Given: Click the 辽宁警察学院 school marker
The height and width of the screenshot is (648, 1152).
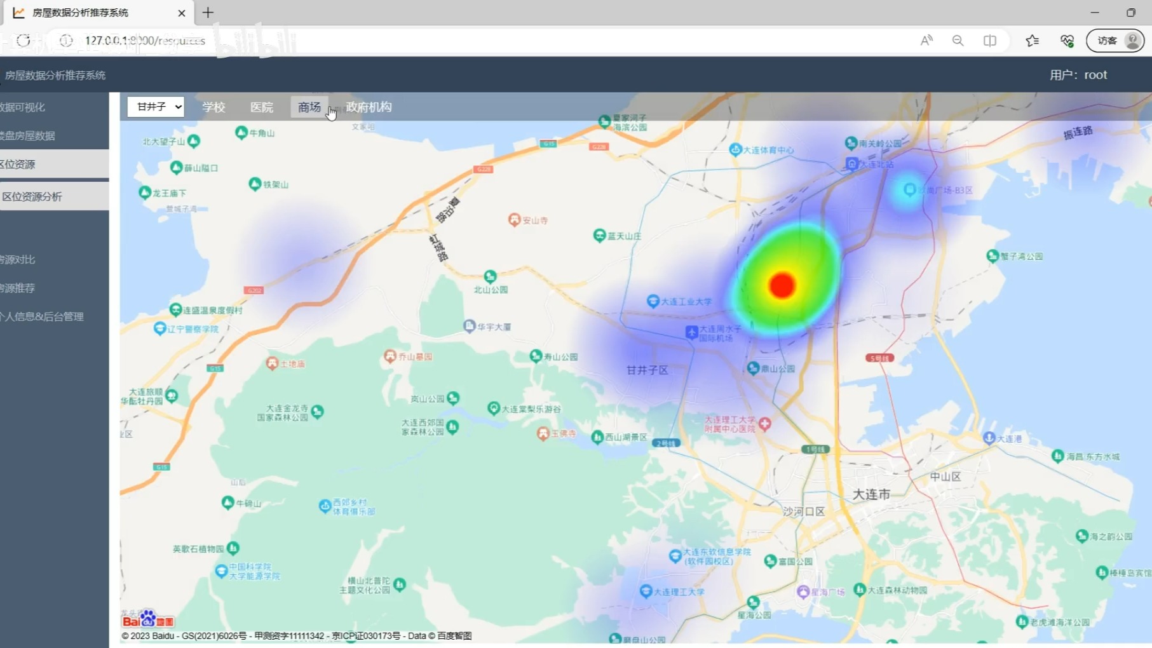Looking at the screenshot, I should (160, 328).
